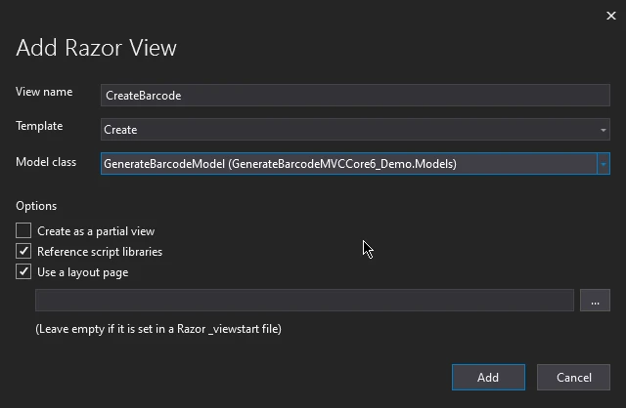Screen dimensions: 626x408
Task: Browse for layout page with ellipsis button
Action: tap(595, 301)
